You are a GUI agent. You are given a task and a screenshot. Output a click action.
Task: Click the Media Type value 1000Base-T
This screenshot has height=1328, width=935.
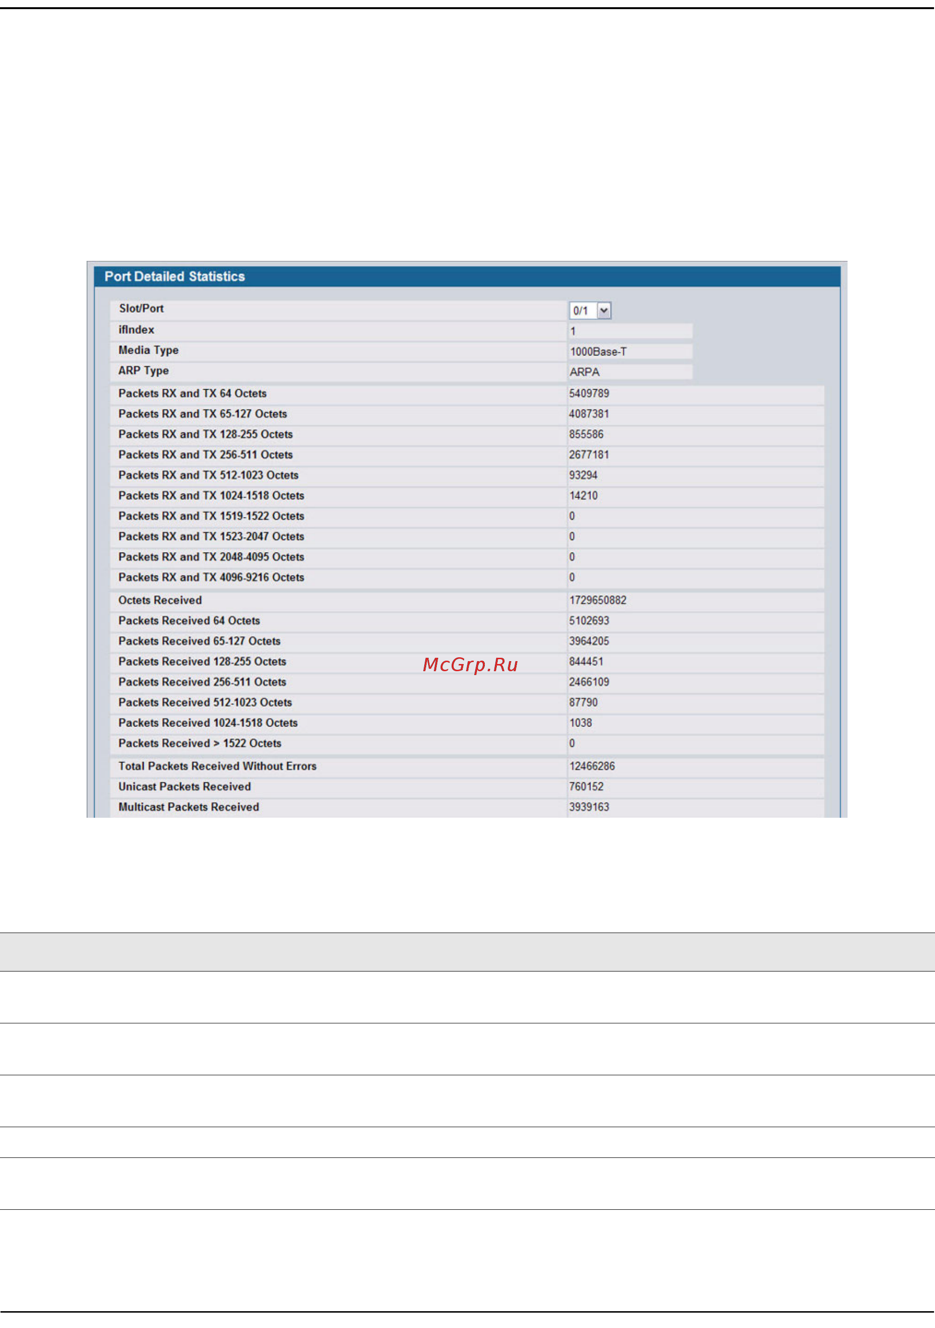[630, 352]
